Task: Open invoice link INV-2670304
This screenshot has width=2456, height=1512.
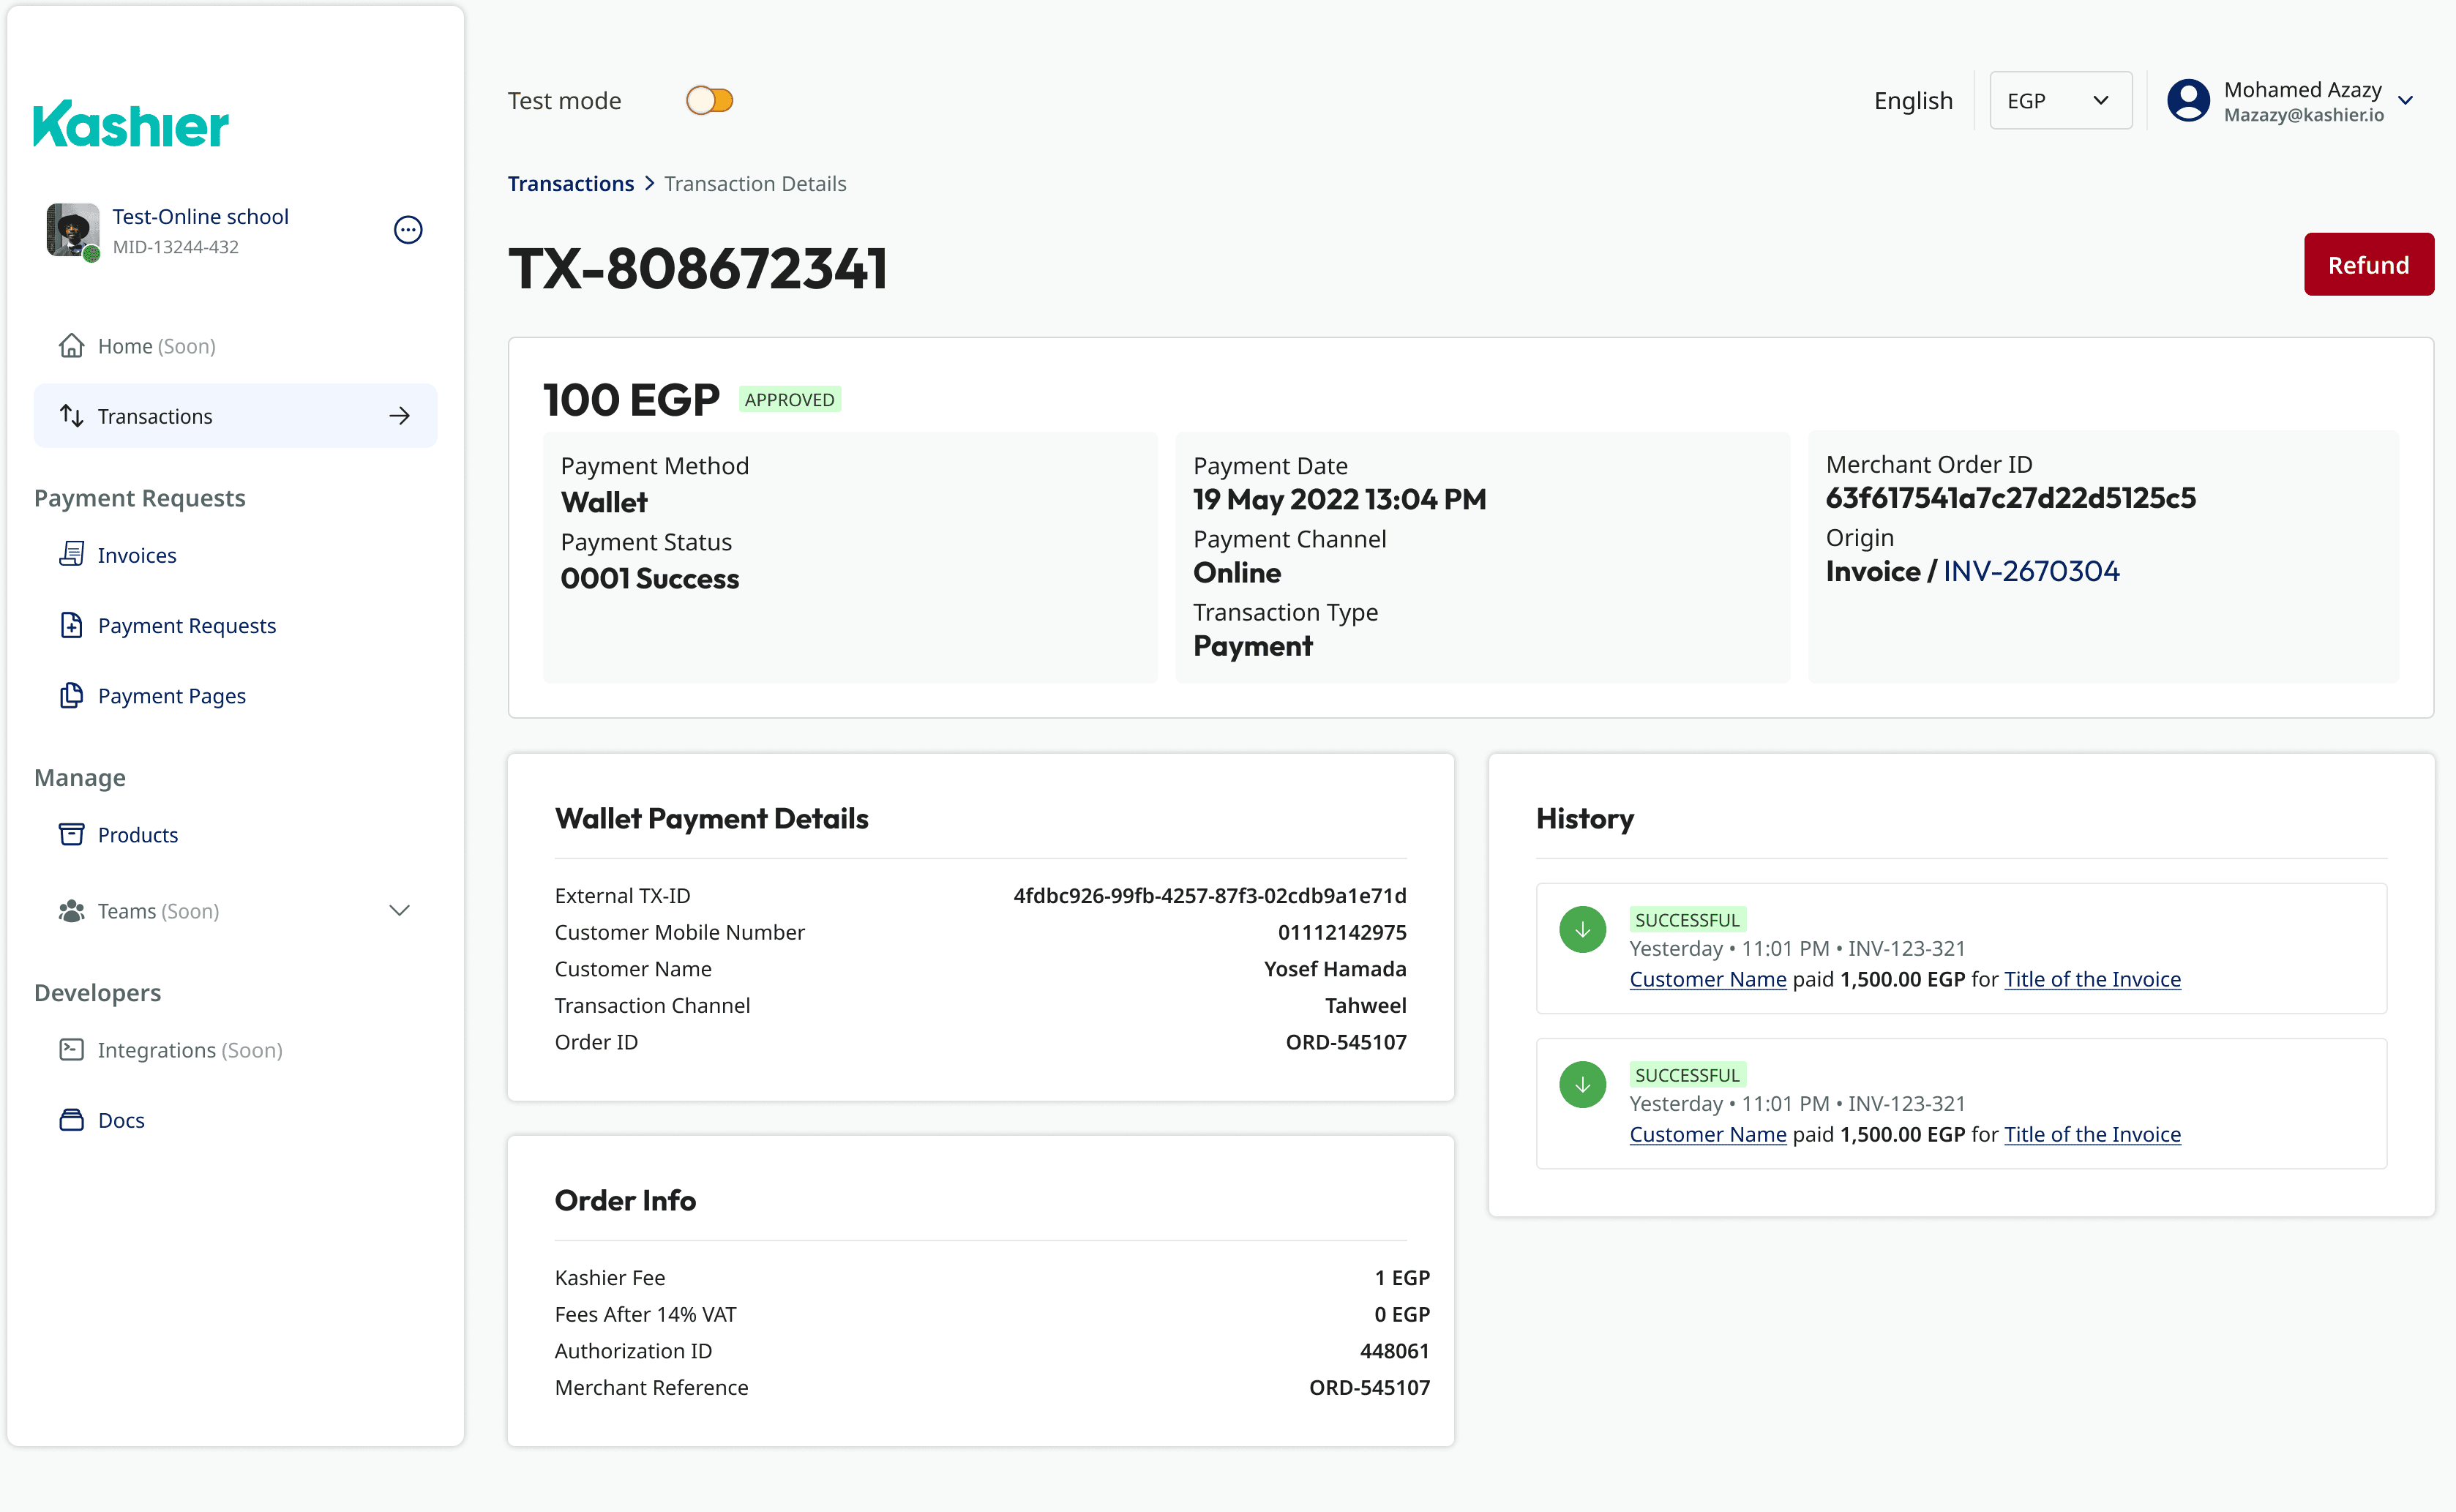Action: point(2030,571)
